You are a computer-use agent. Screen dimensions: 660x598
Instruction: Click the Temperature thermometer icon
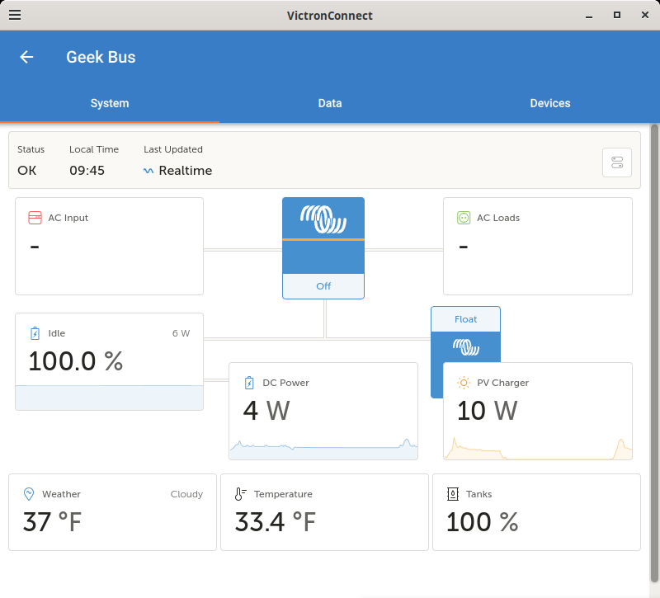pos(240,494)
